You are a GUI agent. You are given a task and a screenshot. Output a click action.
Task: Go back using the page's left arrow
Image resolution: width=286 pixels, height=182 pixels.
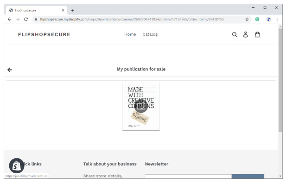(x=10, y=70)
